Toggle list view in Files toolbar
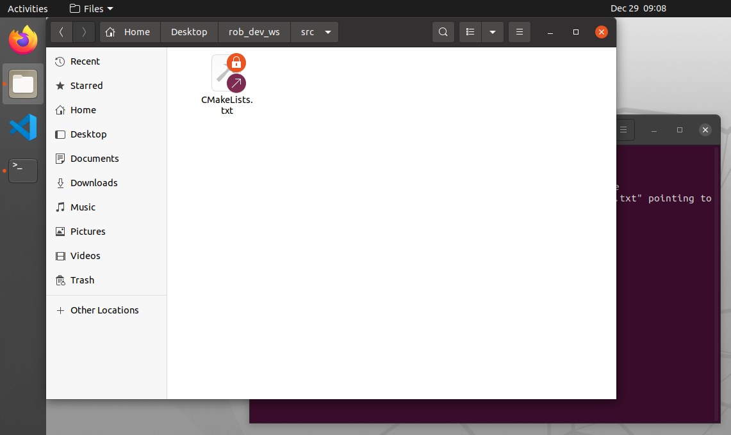The image size is (731, 435). pyautogui.click(x=470, y=32)
